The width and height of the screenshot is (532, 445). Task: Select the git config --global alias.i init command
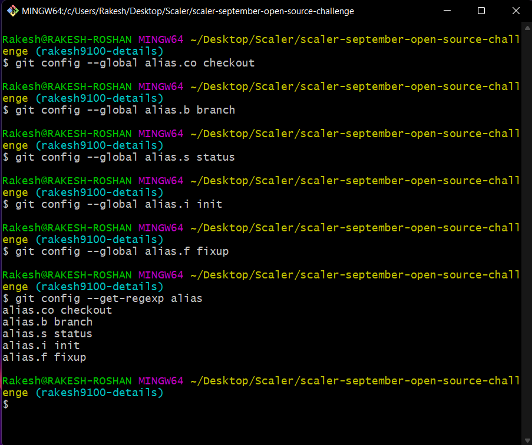click(112, 204)
